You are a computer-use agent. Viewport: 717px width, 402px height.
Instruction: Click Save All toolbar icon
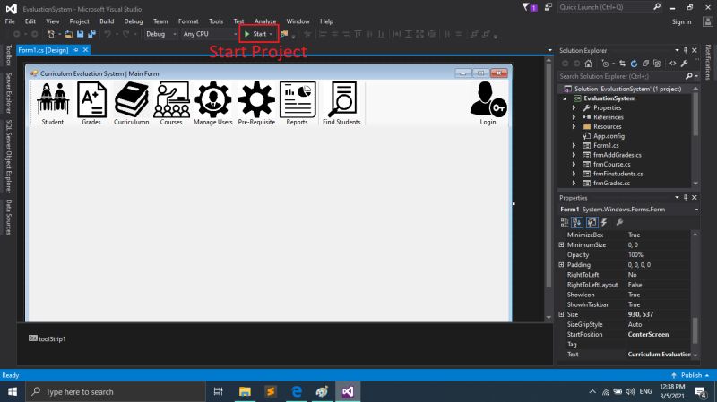(x=92, y=34)
